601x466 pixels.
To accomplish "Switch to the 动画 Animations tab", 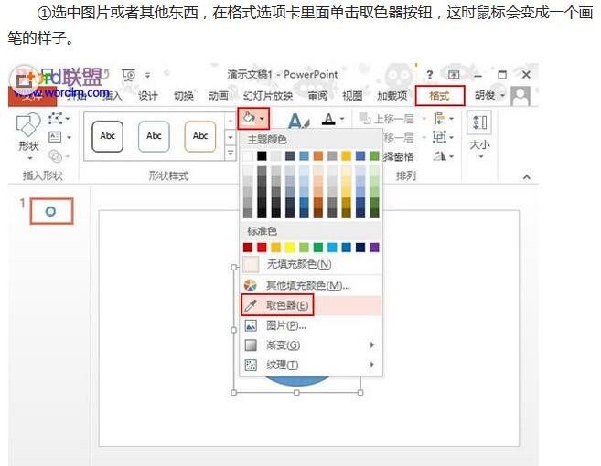I will pos(218,96).
